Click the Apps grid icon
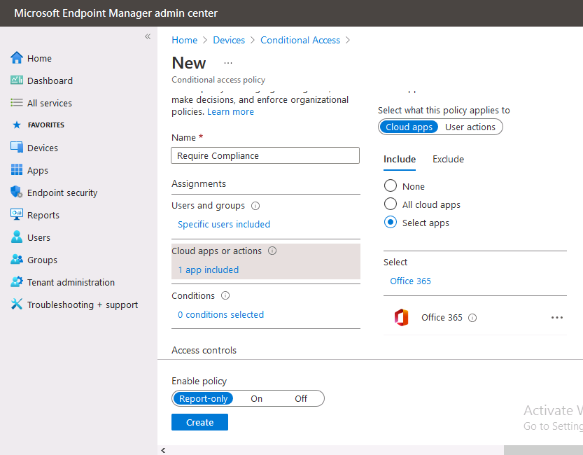Viewport: 583px width, 455px height. pyautogui.click(x=16, y=169)
